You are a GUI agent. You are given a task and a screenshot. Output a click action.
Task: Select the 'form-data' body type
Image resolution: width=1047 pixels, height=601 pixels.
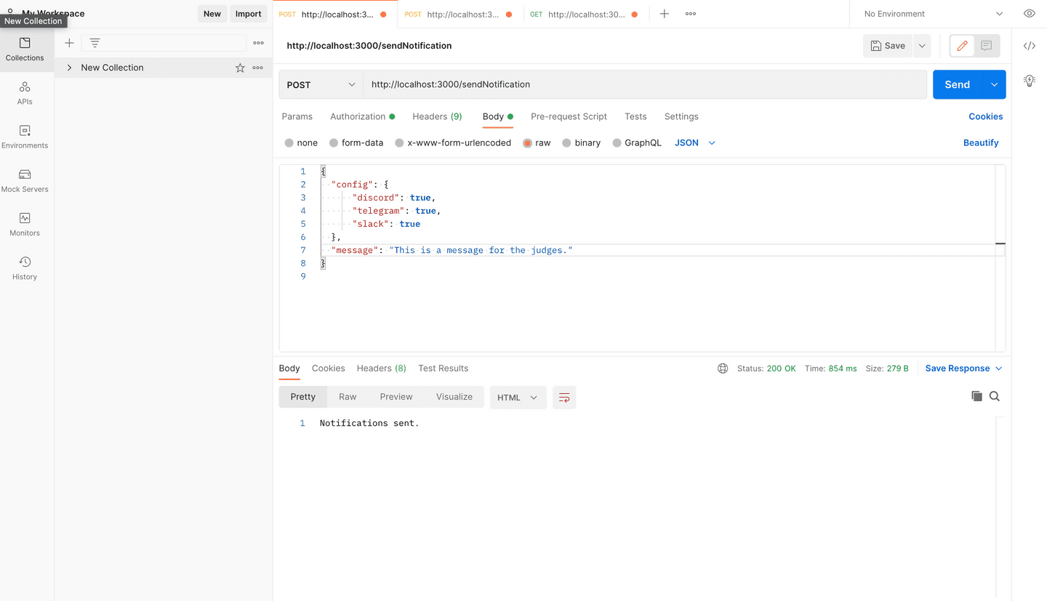(334, 143)
